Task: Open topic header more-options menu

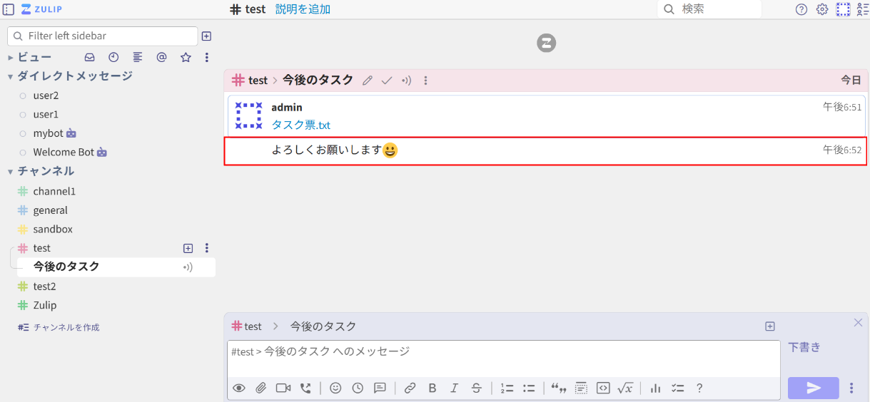Action: (425, 81)
